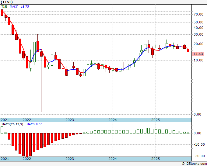
Task: Click 2021 on the MACD timeline
Action: (x=5, y=159)
